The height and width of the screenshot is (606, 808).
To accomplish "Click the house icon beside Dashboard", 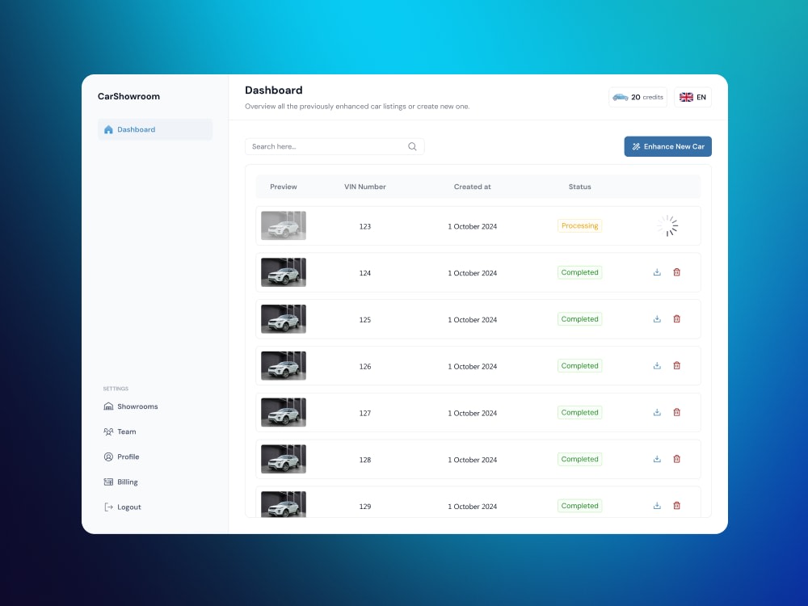I will pos(108,129).
